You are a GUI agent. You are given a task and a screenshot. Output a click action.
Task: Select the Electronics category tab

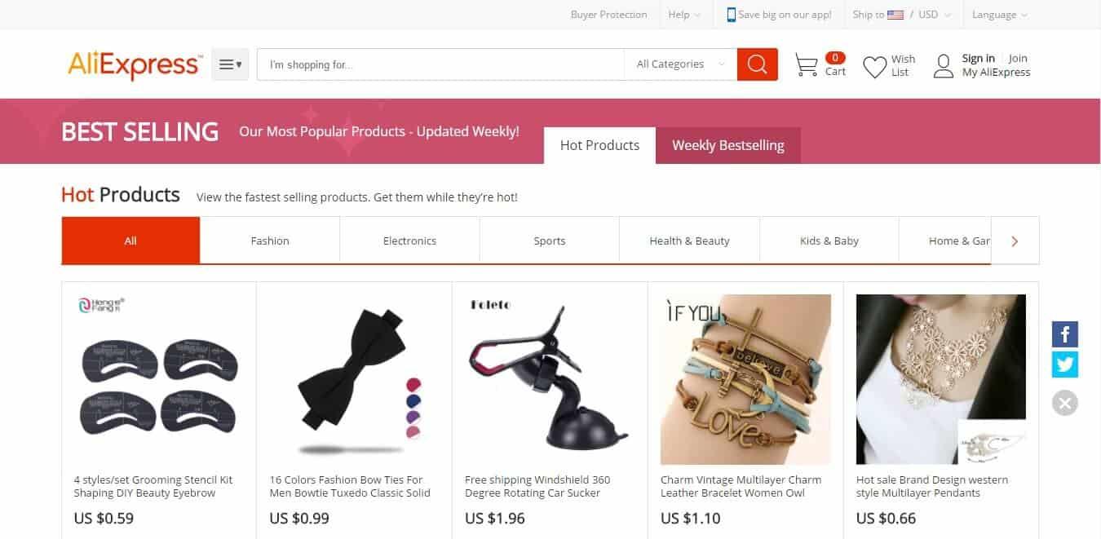click(409, 241)
